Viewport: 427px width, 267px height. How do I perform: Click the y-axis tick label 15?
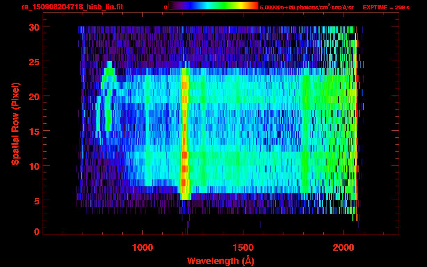[34, 131]
